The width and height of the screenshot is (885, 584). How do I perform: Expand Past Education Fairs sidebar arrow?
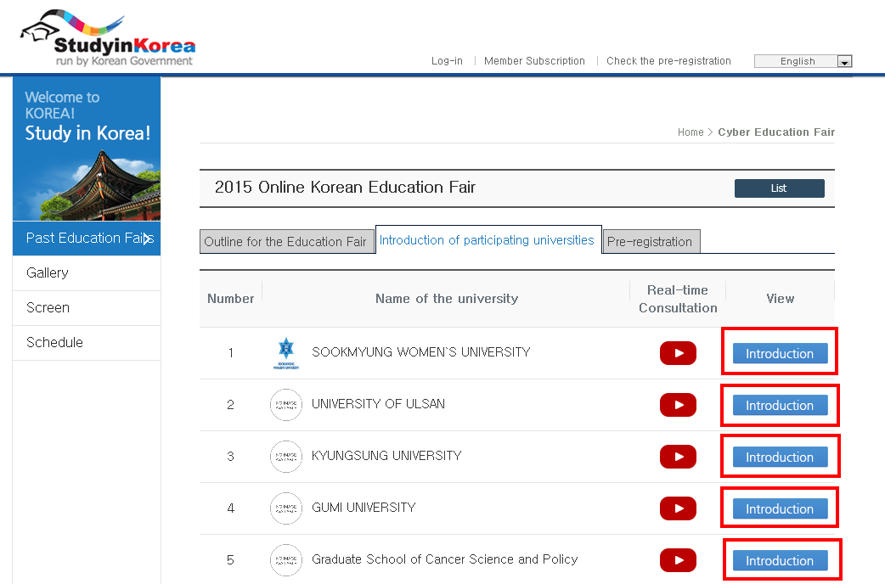click(147, 239)
